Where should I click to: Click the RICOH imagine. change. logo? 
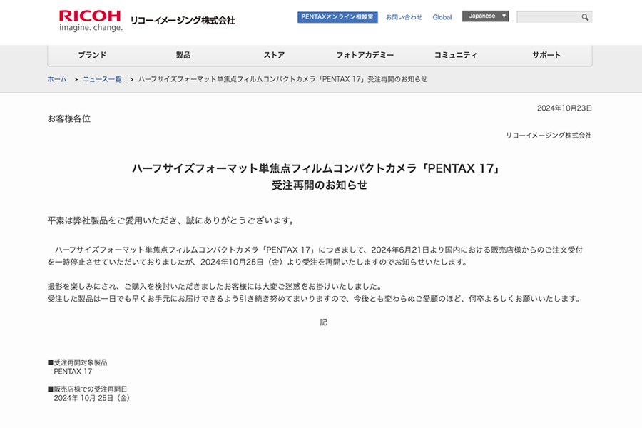[91, 21]
